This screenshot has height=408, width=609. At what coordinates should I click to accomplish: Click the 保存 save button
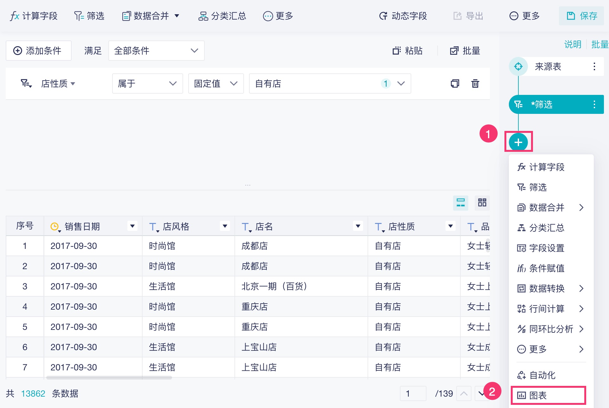581,16
